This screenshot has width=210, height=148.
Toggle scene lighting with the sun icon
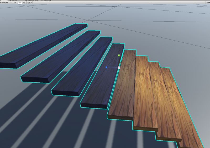(x=20, y=3)
